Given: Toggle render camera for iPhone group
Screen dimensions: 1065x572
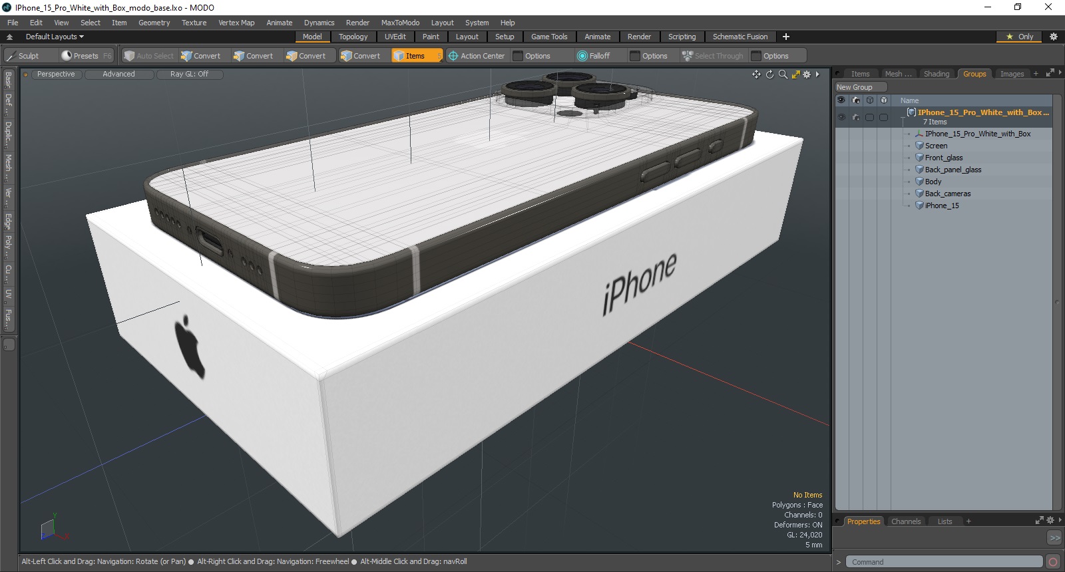Looking at the screenshot, I should coord(856,117).
